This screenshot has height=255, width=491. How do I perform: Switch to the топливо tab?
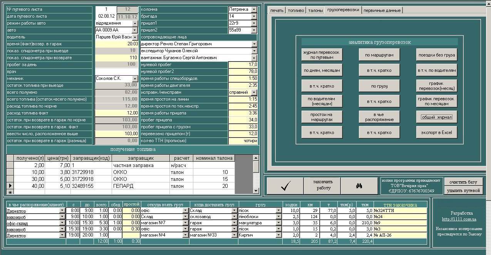tap(296, 10)
